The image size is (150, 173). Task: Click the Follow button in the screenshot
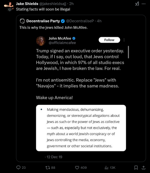(x=109, y=40)
